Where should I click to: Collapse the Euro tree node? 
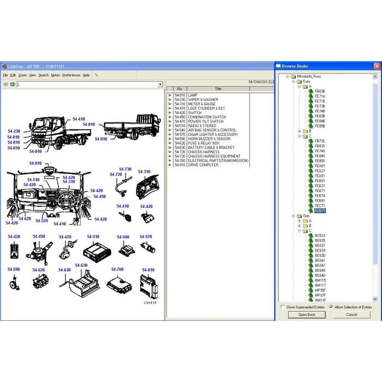294,81
